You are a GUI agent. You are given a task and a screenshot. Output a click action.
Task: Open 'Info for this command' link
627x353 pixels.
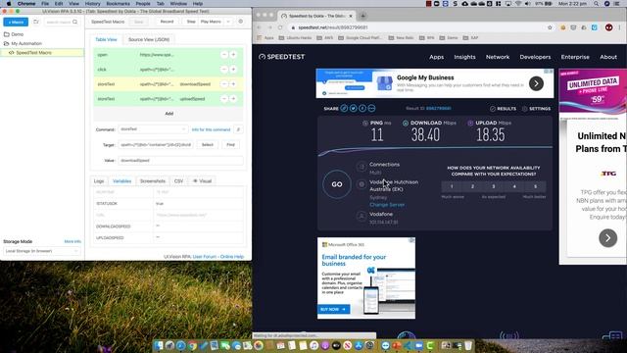(212, 129)
